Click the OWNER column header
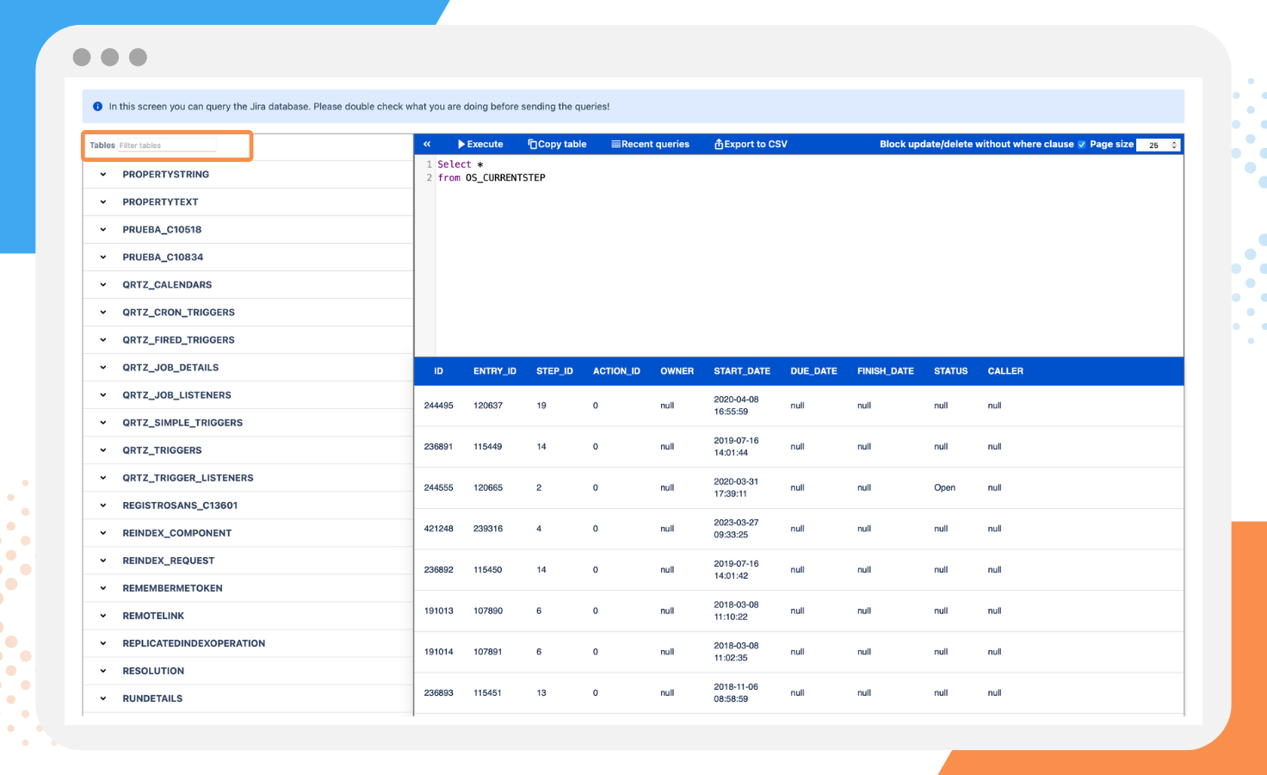Screen dimensions: 1267x775 [x=677, y=371]
